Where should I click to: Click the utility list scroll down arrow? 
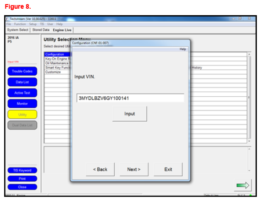pyautogui.click(x=249, y=141)
